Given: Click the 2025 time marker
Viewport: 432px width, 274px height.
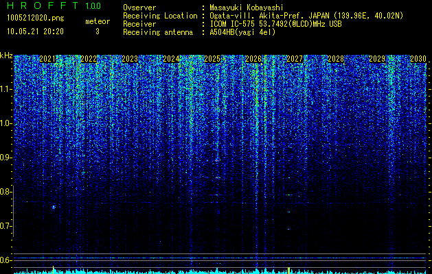Looking at the screenshot, I should click(212, 59).
